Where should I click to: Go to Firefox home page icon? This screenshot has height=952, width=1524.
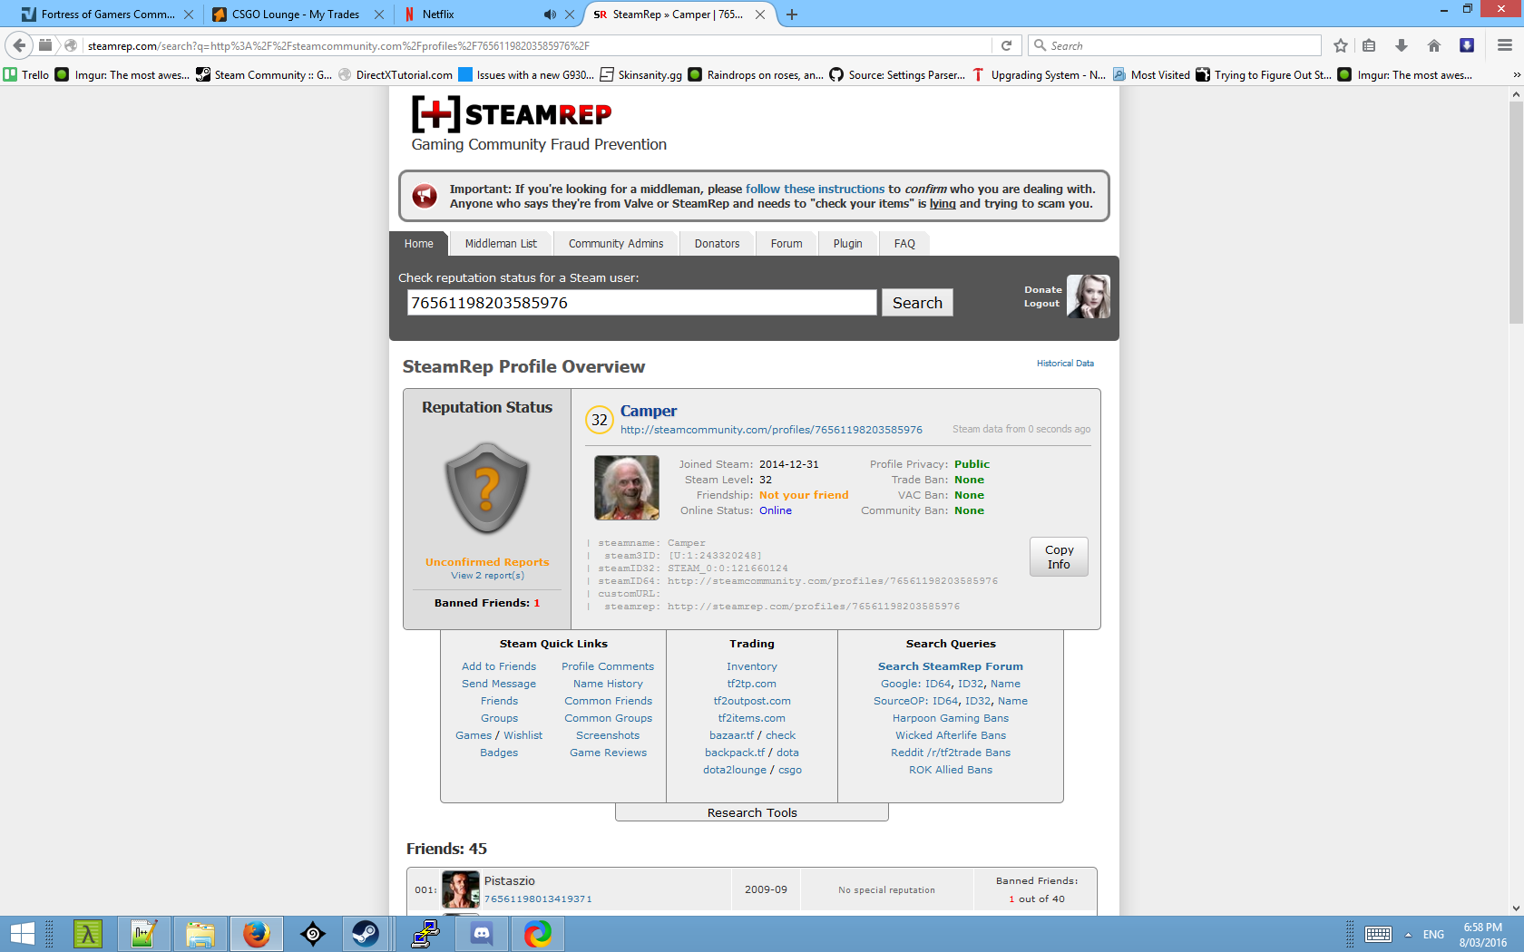[1434, 45]
